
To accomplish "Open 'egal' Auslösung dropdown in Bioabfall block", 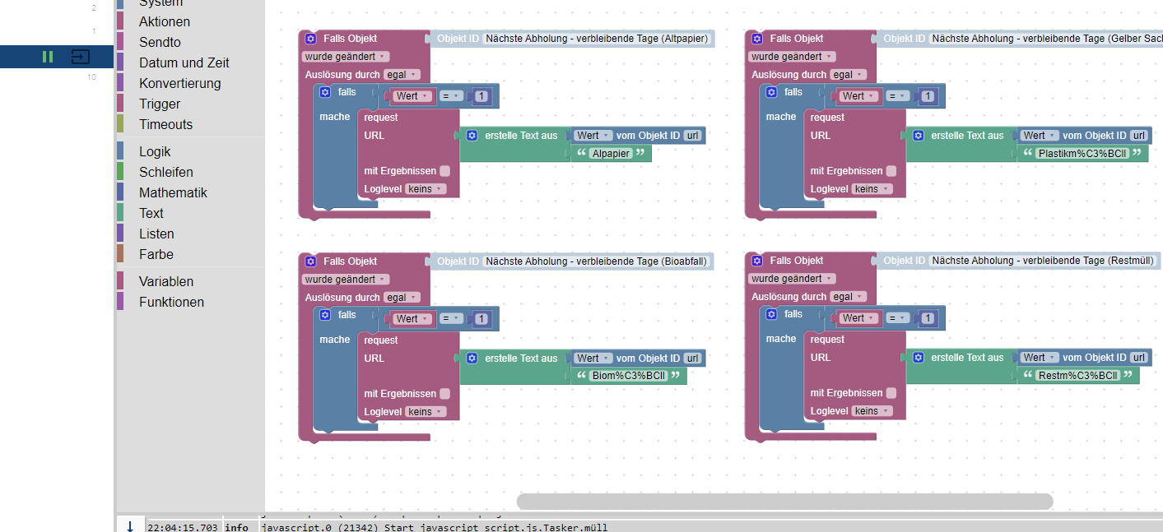I will (402, 298).
